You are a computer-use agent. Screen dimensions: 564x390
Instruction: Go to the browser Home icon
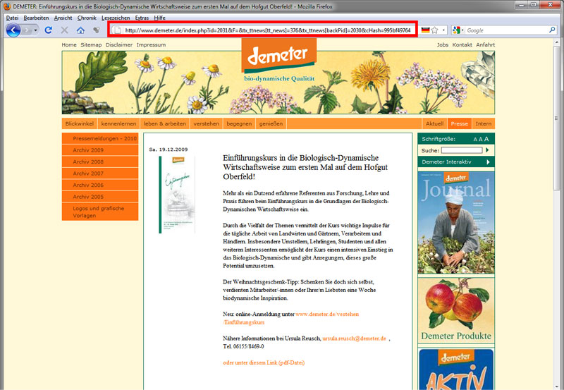click(x=80, y=30)
